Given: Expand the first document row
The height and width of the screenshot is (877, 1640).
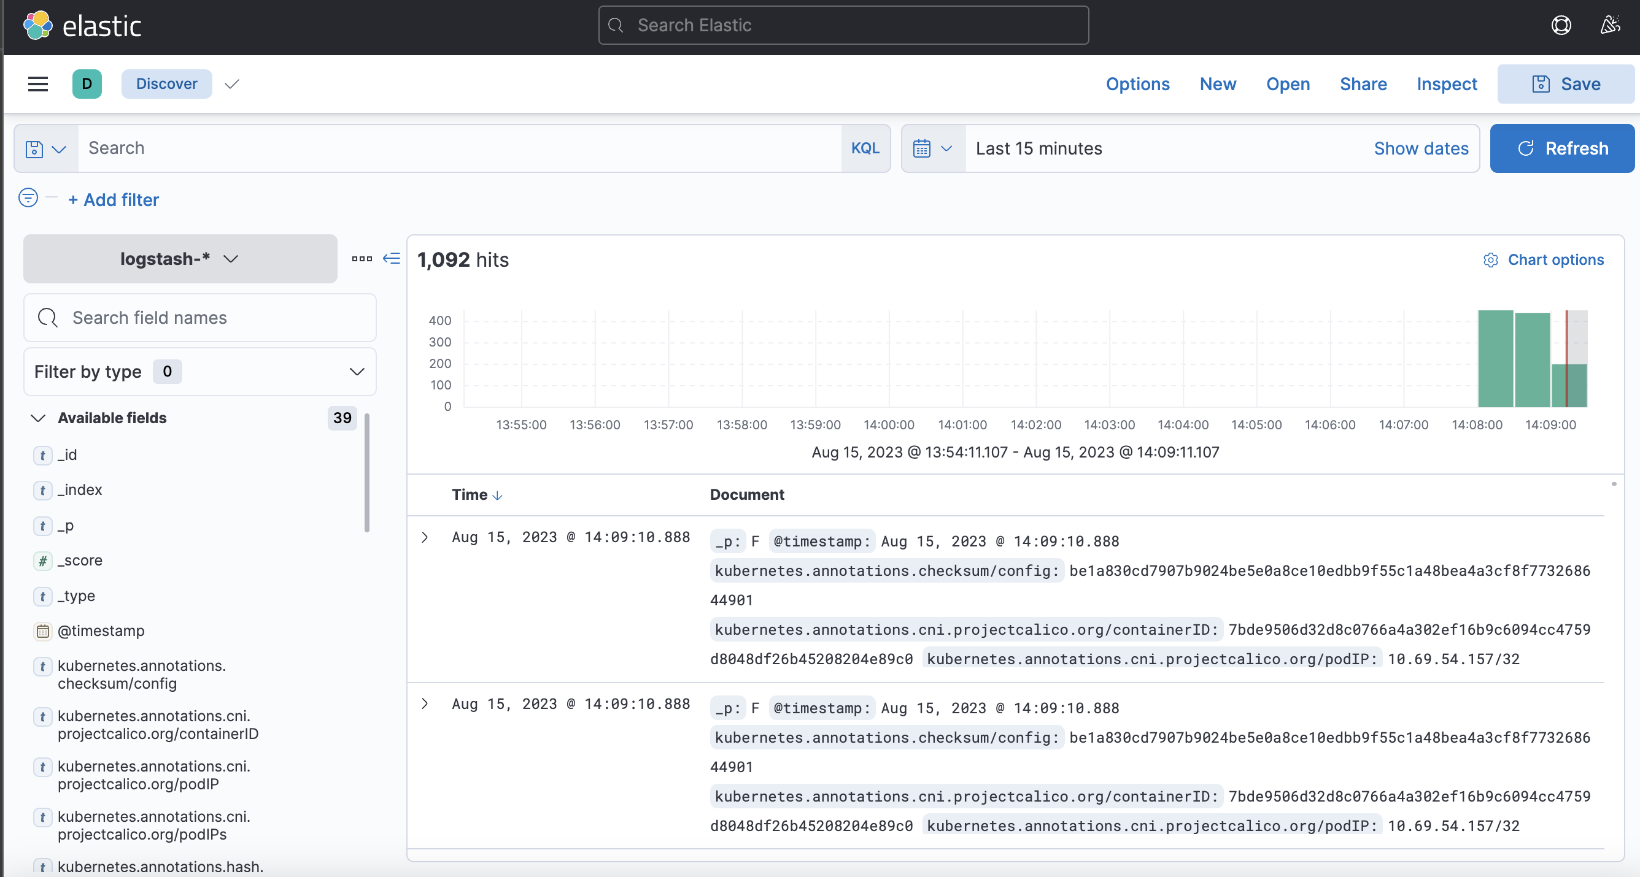Looking at the screenshot, I should (x=425, y=537).
